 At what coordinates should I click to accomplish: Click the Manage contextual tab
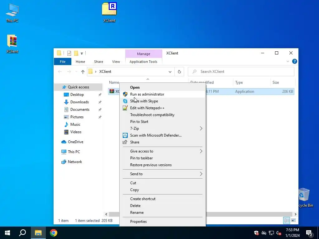143,54
